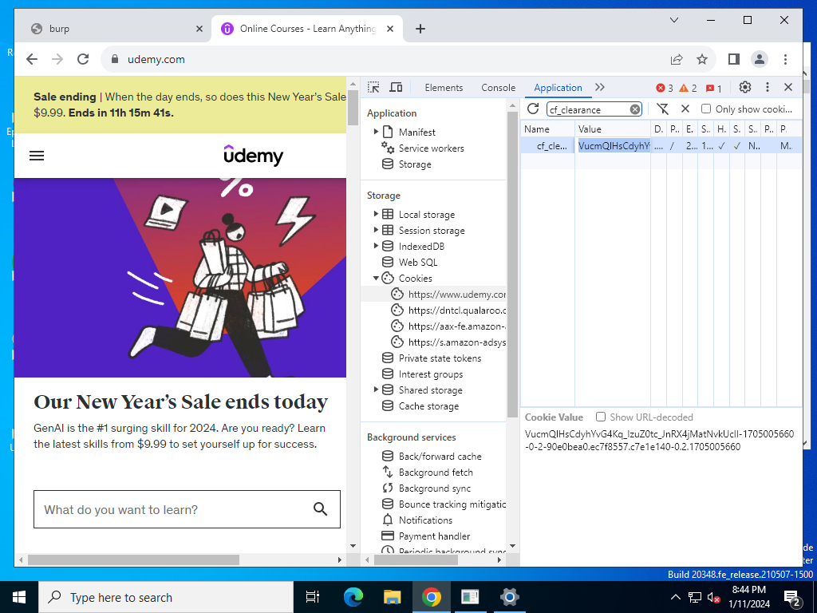This screenshot has height=613, width=817.
Task: Select Web SQL storage item
Action: pyautogui.click(x=418, y=262)
